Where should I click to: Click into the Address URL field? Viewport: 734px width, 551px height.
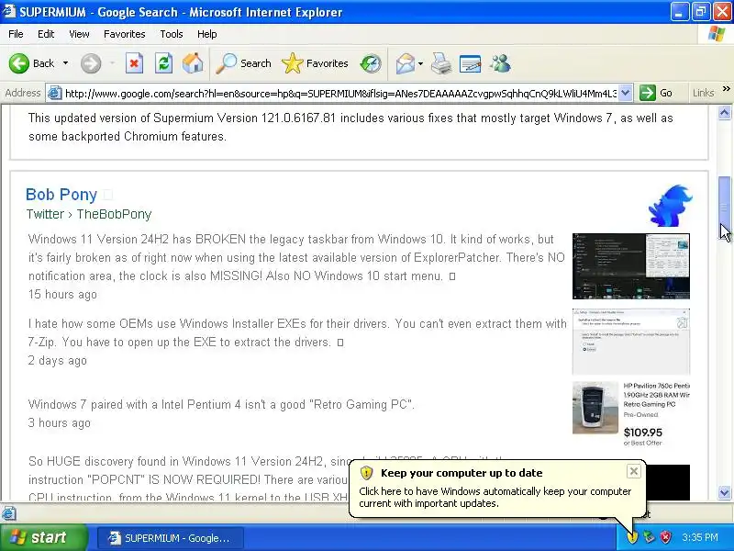(340, 94)
